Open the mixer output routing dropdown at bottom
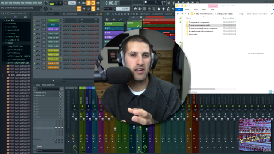 (50, 151)
